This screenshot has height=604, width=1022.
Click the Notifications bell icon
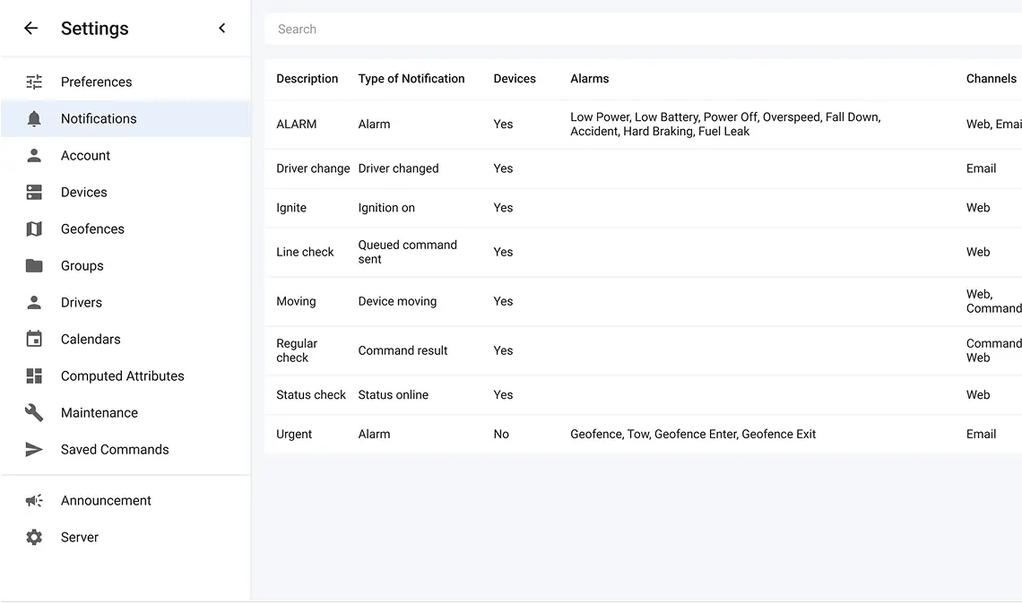click(34, 118)
